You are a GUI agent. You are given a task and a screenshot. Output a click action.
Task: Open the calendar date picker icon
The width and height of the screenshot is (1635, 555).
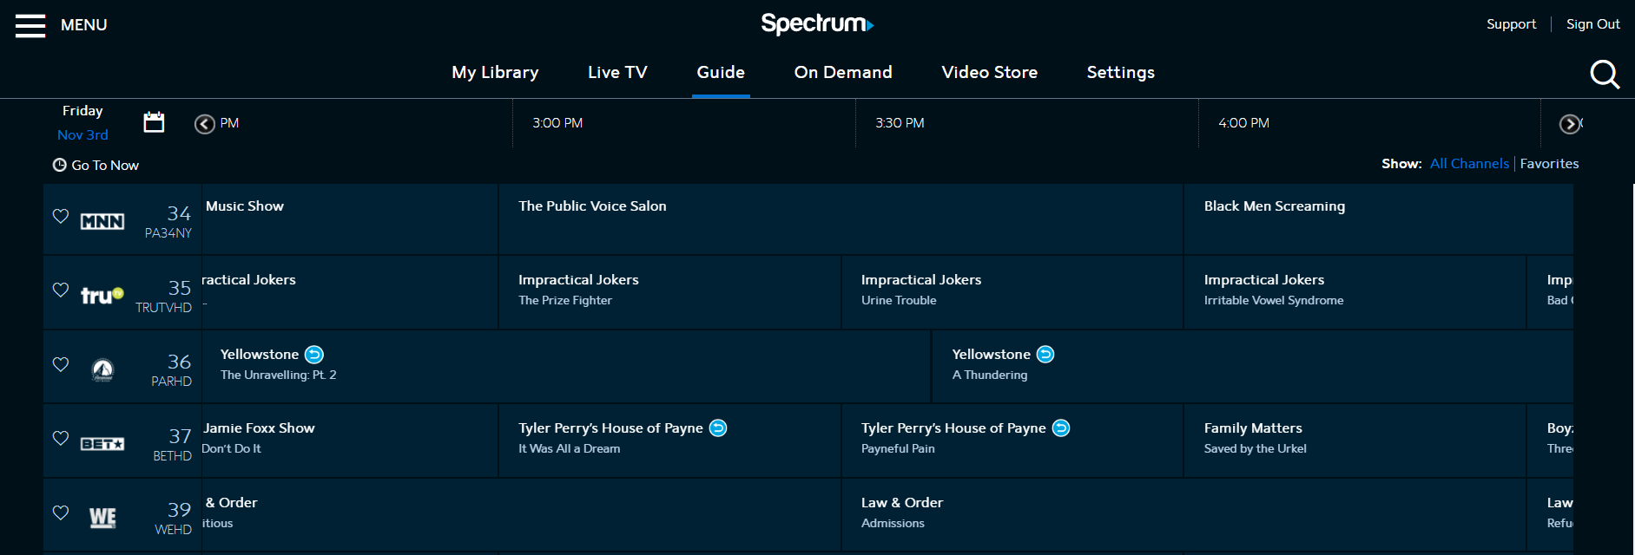coord(154,122)
